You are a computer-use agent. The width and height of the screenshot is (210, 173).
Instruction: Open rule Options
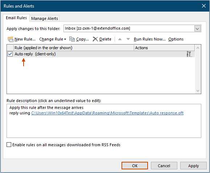(x=176, y=39)
